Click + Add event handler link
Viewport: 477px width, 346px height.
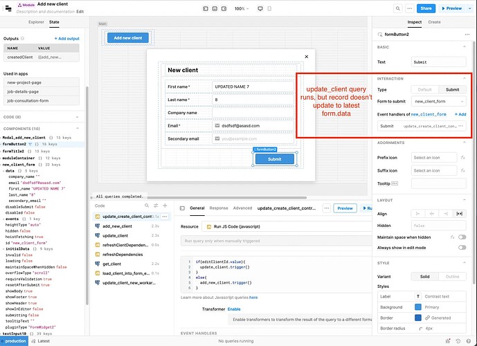tap(460, 114)
